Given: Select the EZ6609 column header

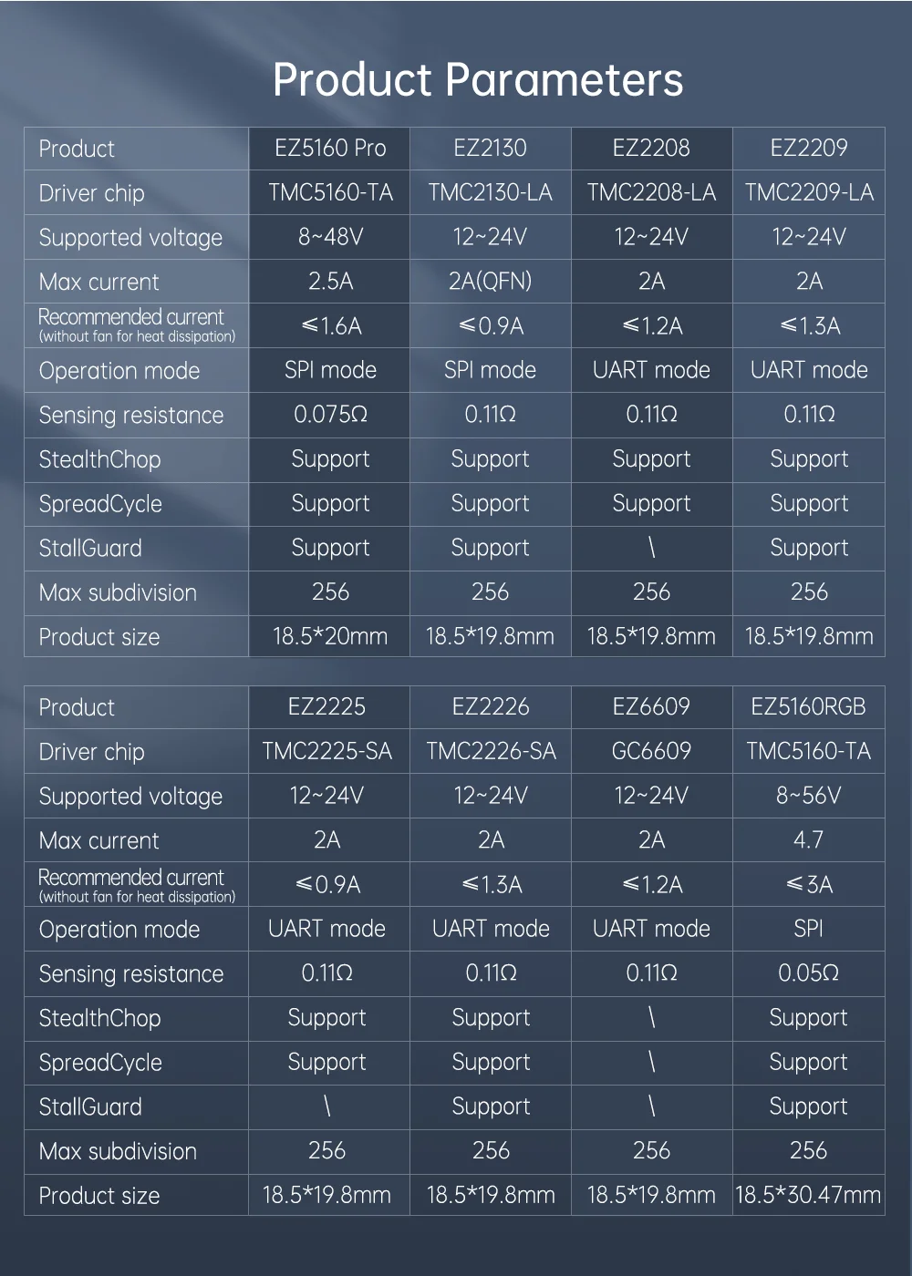Looking at the screenshot, I should tap(651, 706).
